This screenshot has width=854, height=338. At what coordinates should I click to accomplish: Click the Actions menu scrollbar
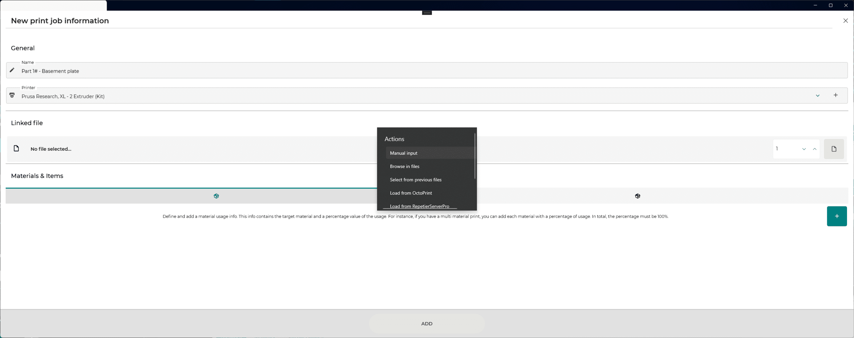pyautogui.click(x=475, y=156)
